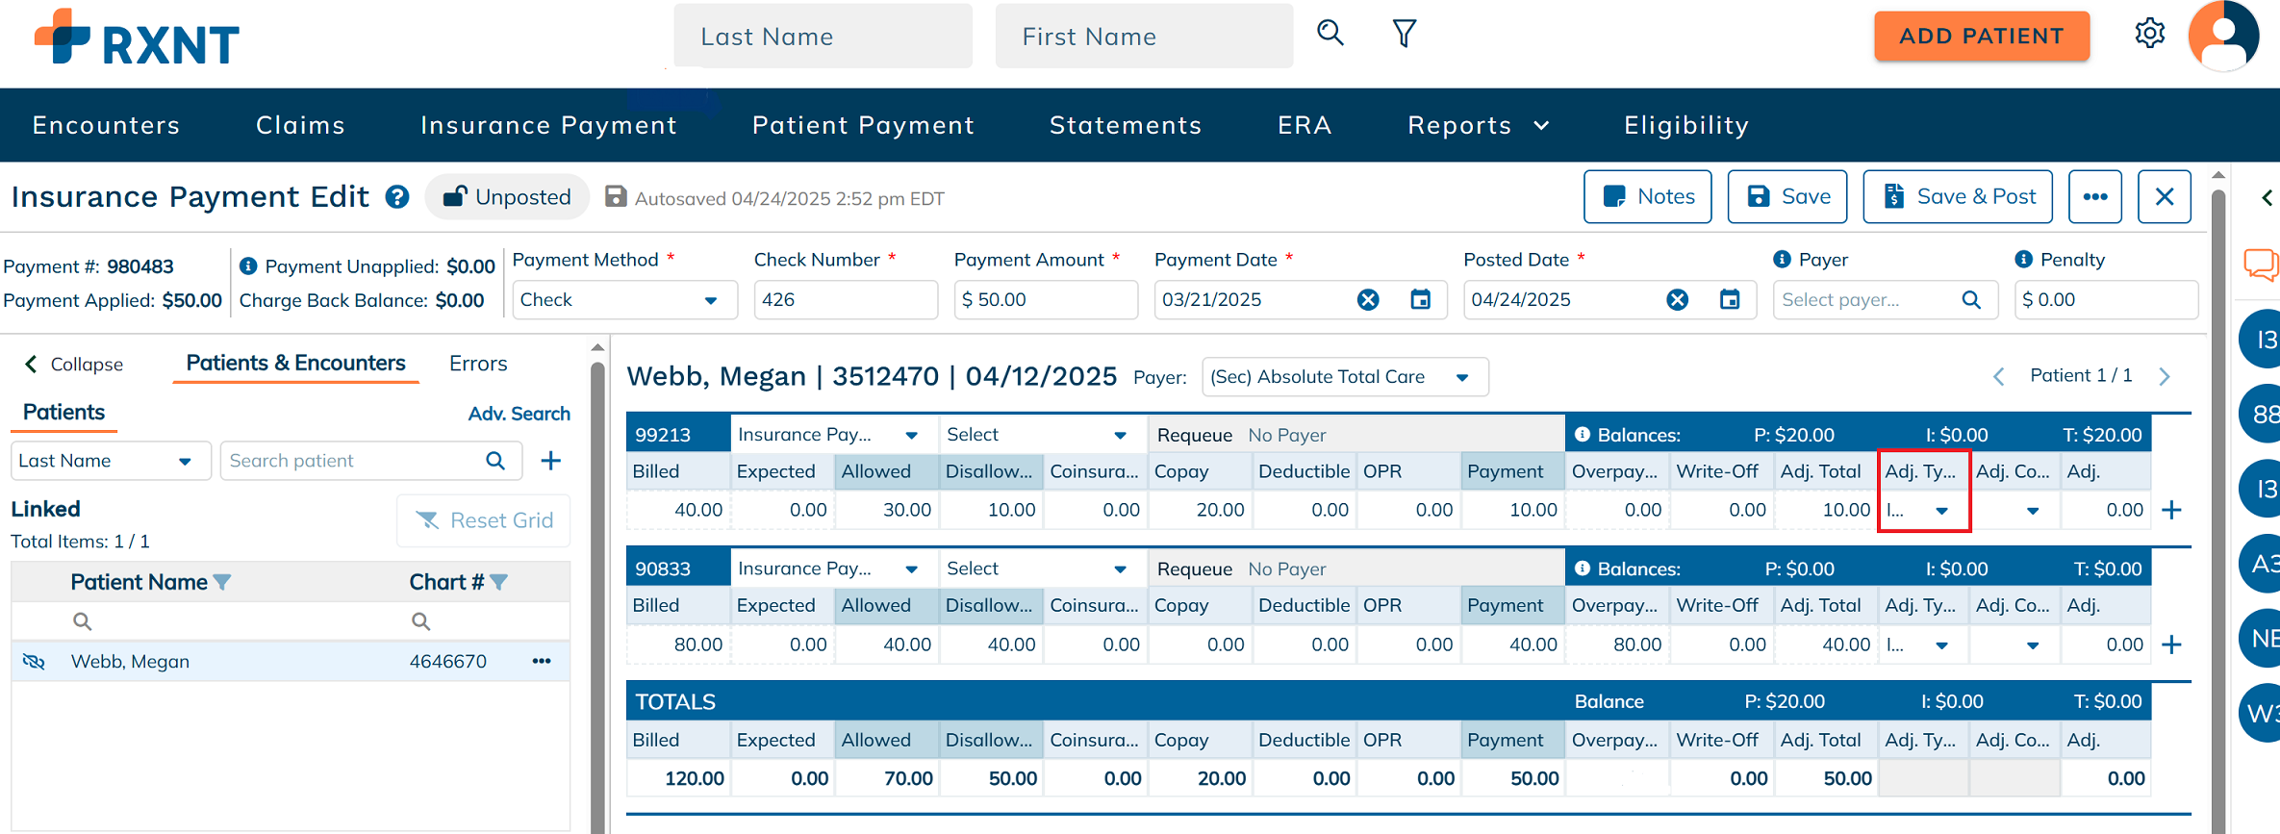Open the settings gear icon

click(x=2149, y=34)
